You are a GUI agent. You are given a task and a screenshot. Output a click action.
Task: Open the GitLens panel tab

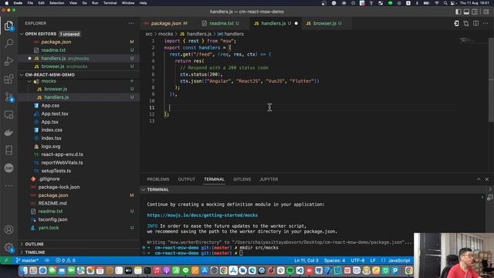242,179
